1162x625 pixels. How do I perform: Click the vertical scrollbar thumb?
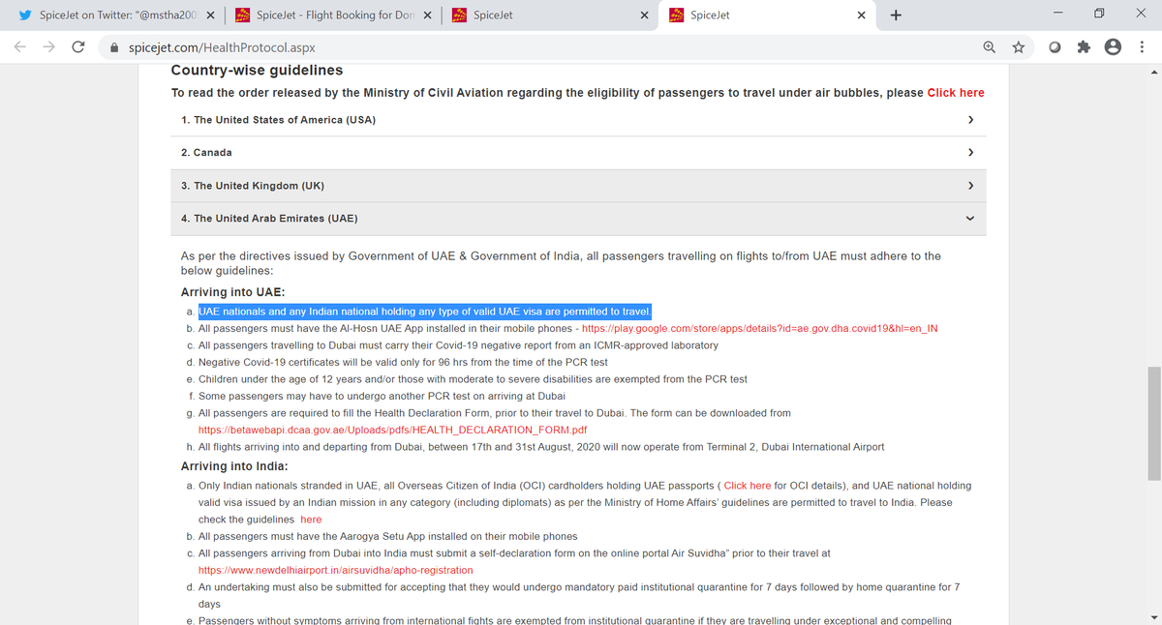point(1153,424)
